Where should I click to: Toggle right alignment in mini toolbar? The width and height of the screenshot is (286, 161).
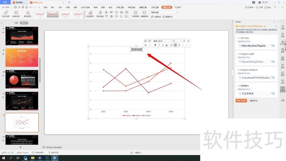click(179, 45)
